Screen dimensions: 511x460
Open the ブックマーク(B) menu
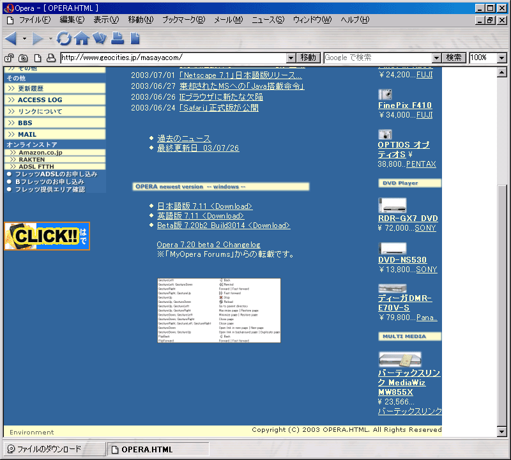pyautogui.click(x=184, y=20)
